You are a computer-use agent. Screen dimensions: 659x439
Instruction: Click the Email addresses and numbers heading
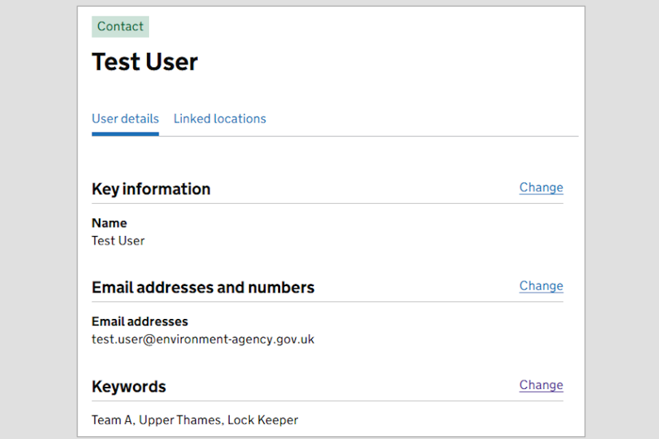click(203, 288)
